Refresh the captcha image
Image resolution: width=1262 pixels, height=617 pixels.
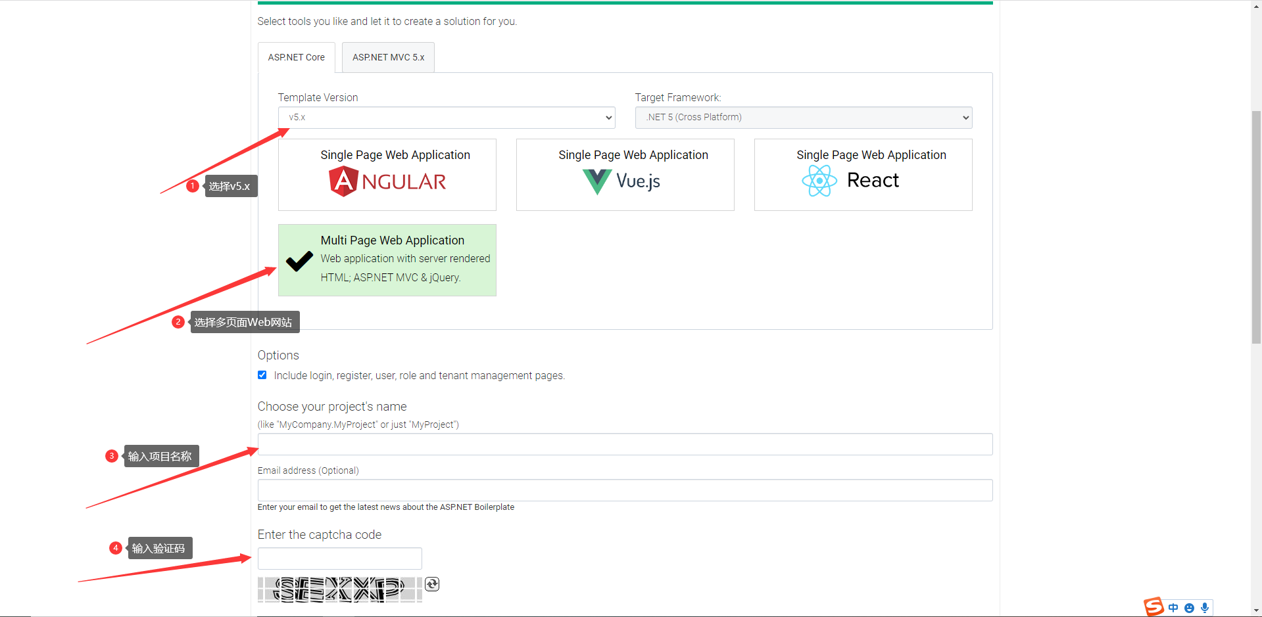[x=432, y=584]
